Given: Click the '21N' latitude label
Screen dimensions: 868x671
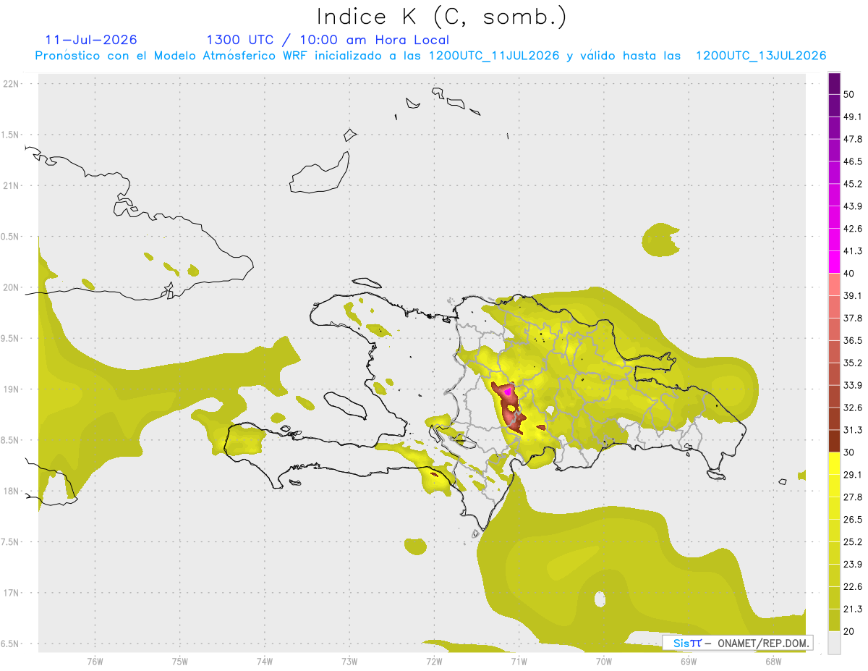Looking at the screenshot, I should pyautogui.click(x=12, y=186).
